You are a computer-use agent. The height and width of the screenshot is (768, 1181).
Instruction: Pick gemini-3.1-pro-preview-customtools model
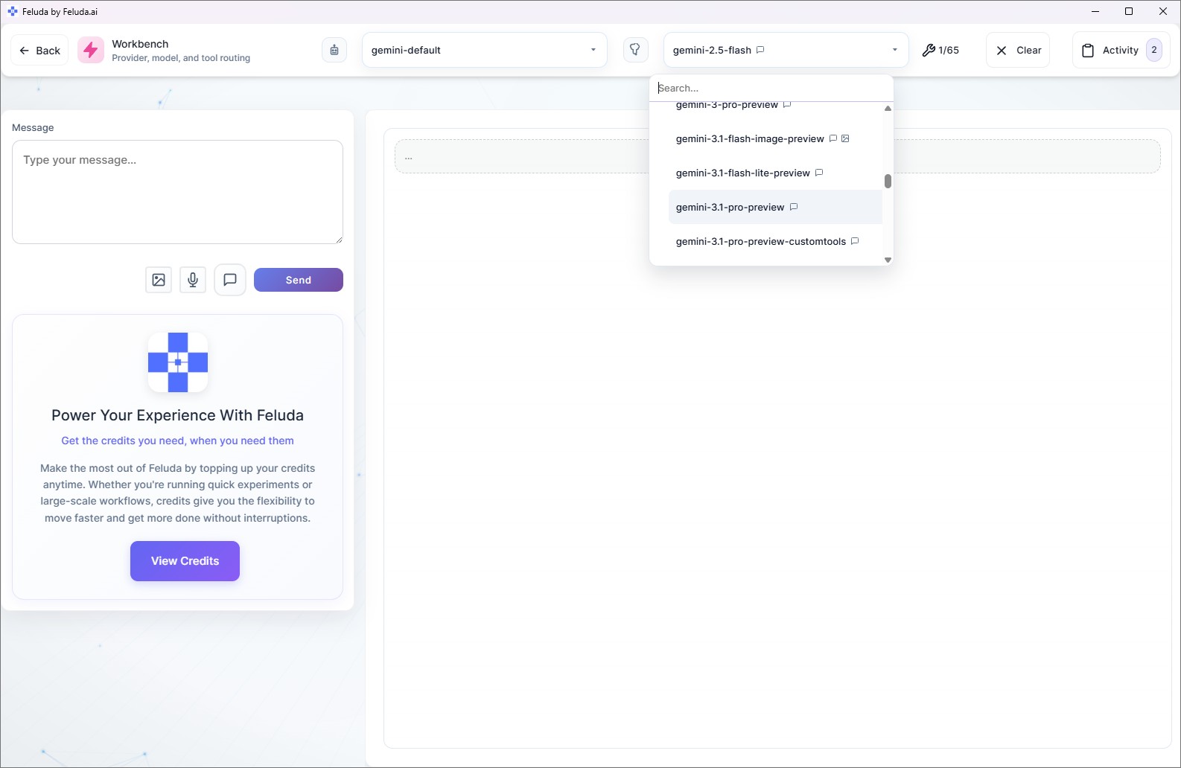point(775,241)
